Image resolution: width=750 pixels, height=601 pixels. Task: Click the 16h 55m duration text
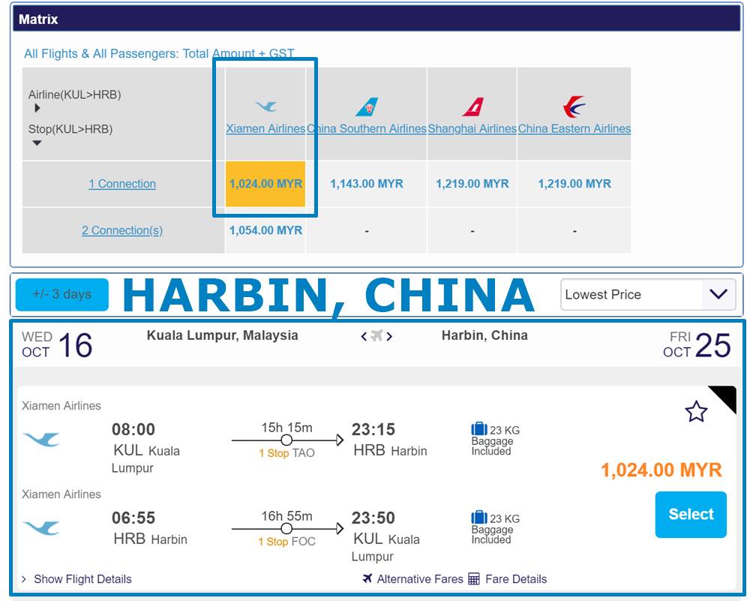click(x=286, y=516)
